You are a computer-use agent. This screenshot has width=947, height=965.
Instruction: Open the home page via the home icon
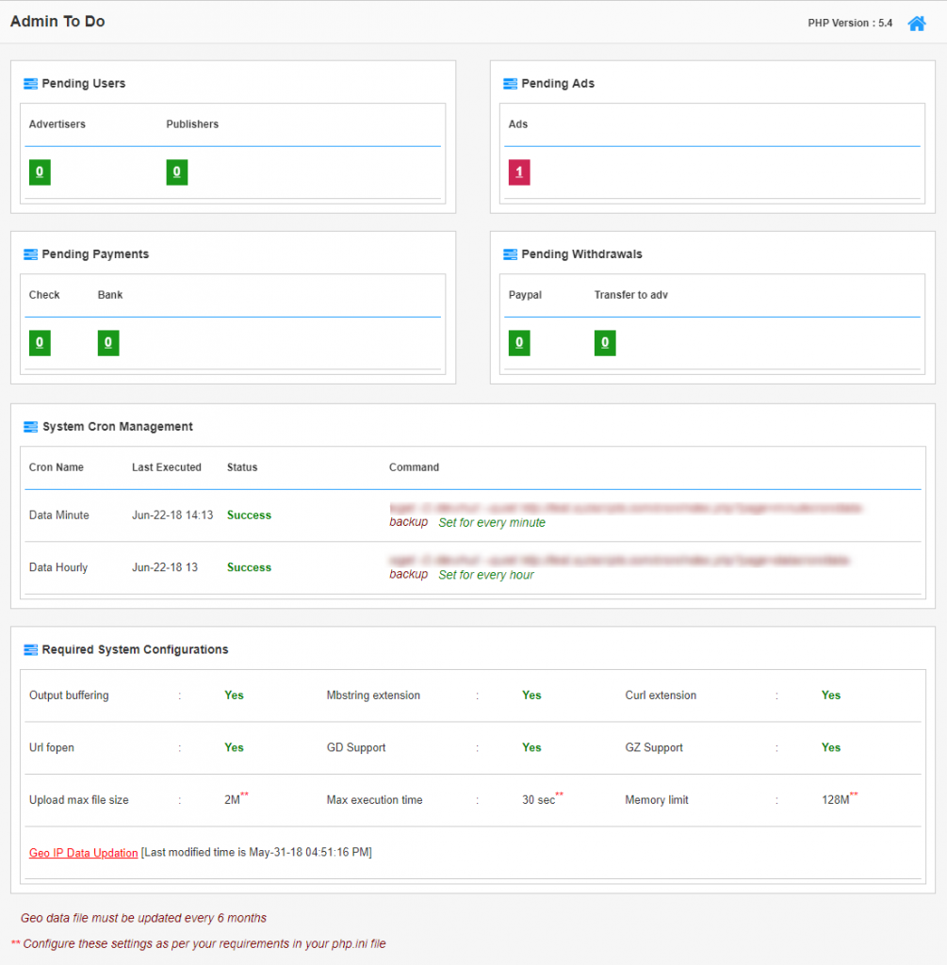point(916,23)
